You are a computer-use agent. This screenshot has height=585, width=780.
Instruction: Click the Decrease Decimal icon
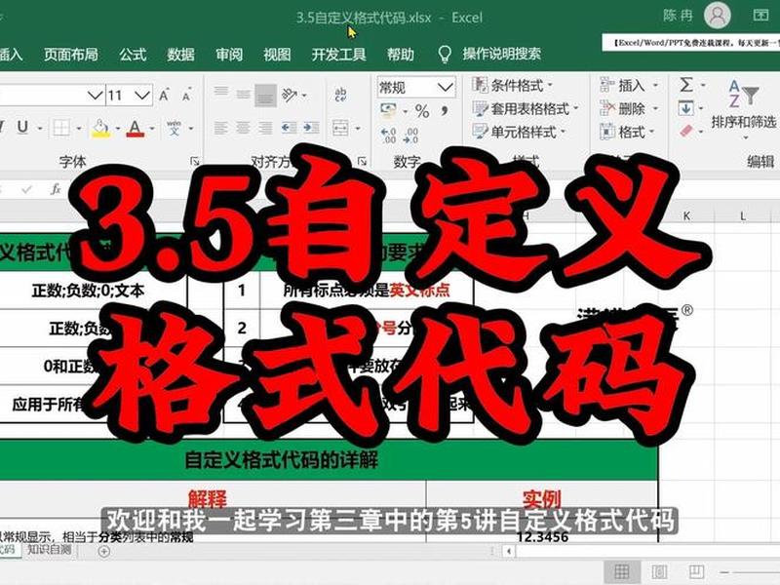click(410, 135)
